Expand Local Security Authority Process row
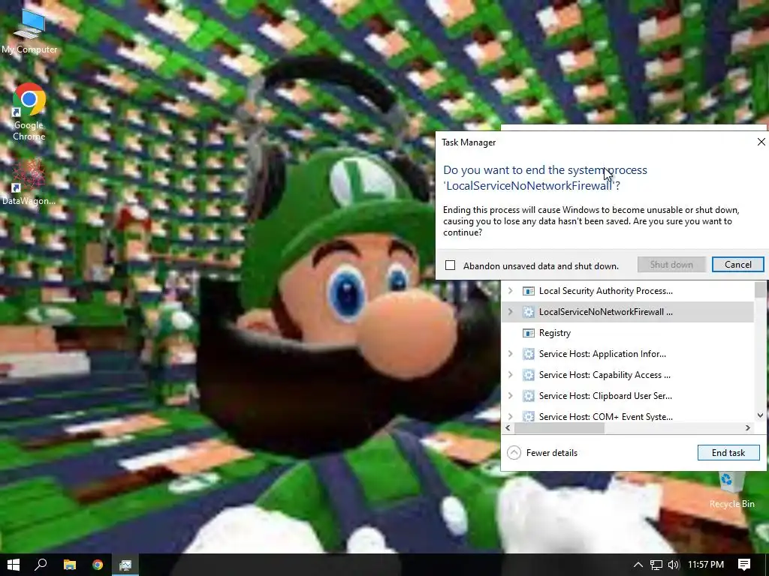This screenshot has height=576, width=769. (510, 290)
